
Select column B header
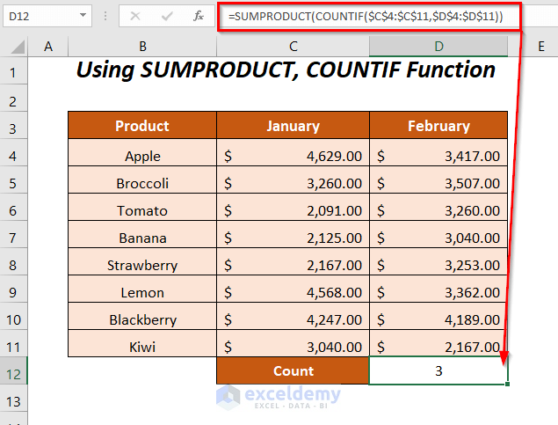141,46
